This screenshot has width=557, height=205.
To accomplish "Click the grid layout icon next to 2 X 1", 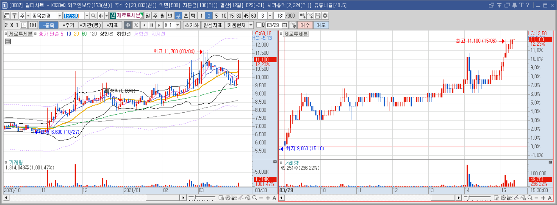I will (23, 25).
